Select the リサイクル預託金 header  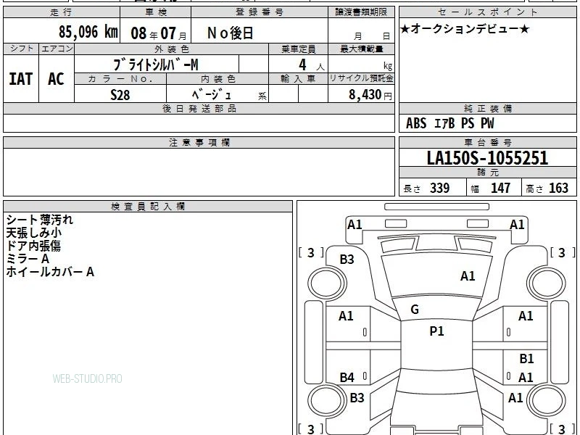coord(361,78)
